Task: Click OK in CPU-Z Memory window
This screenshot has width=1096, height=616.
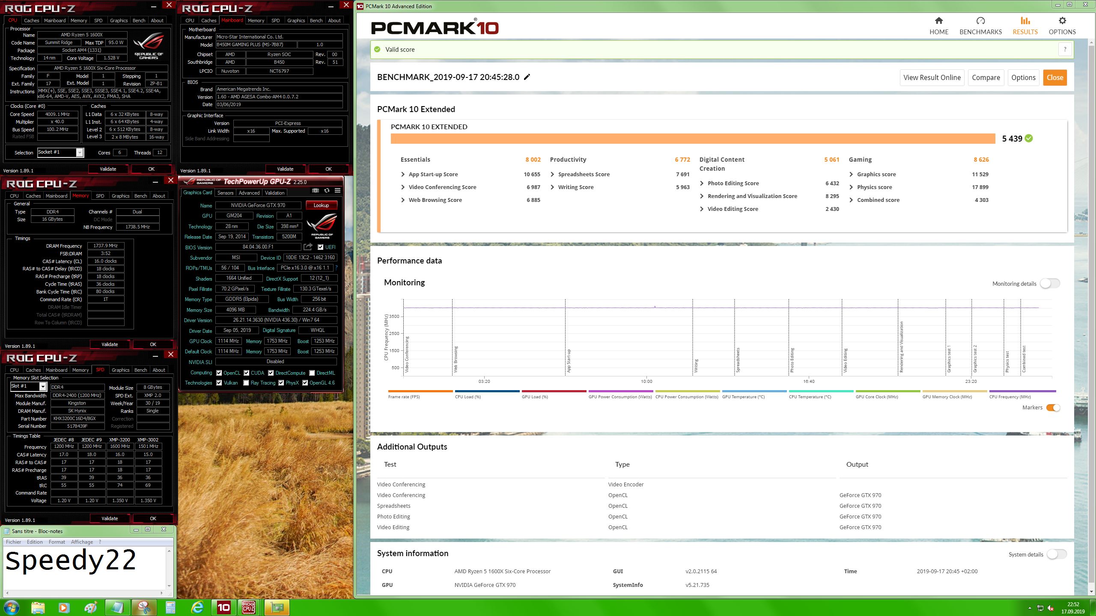Action: pyautogui.click(x=153, y=344)
